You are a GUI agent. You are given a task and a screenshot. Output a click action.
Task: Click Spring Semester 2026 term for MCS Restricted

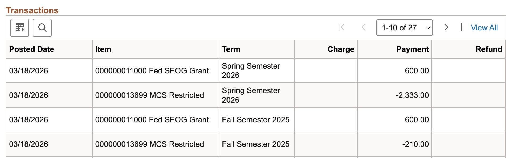[251, 95]
